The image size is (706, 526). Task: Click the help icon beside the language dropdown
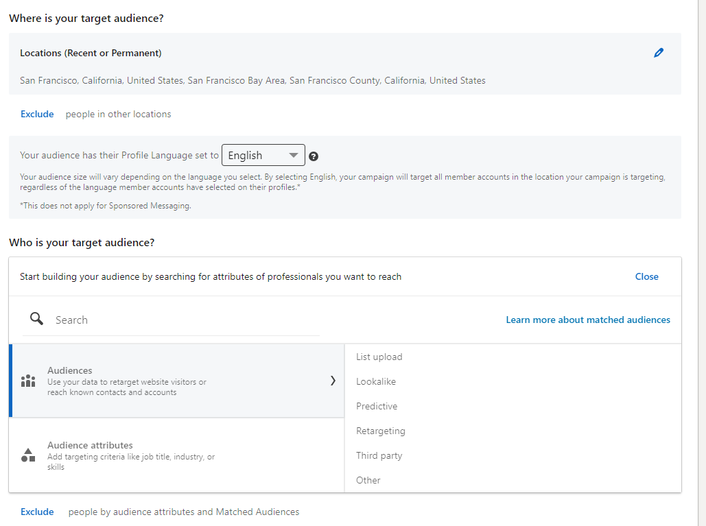click(314, 156)
